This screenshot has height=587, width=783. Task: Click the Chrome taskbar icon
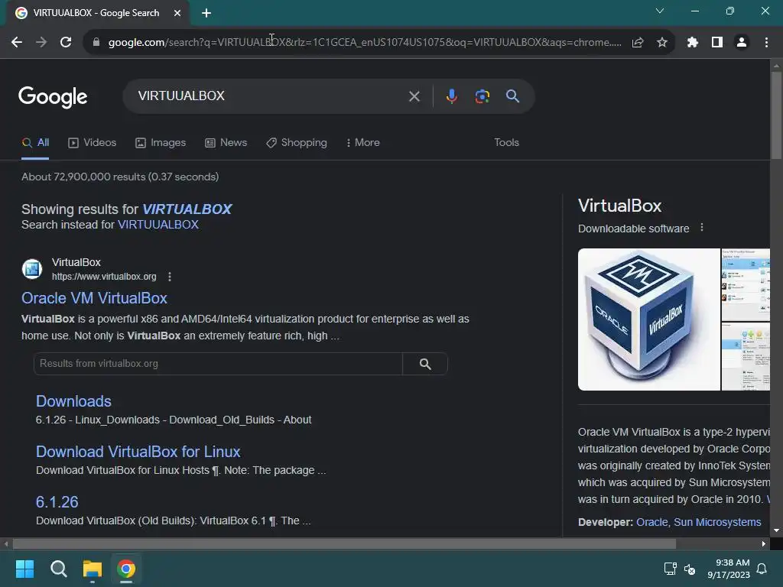coord(126,569)
